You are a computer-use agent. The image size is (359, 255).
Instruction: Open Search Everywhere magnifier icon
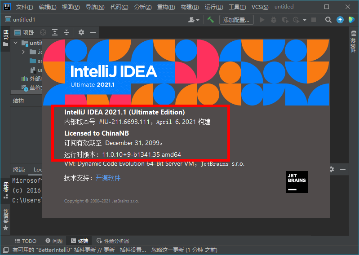tap(328, 20)
